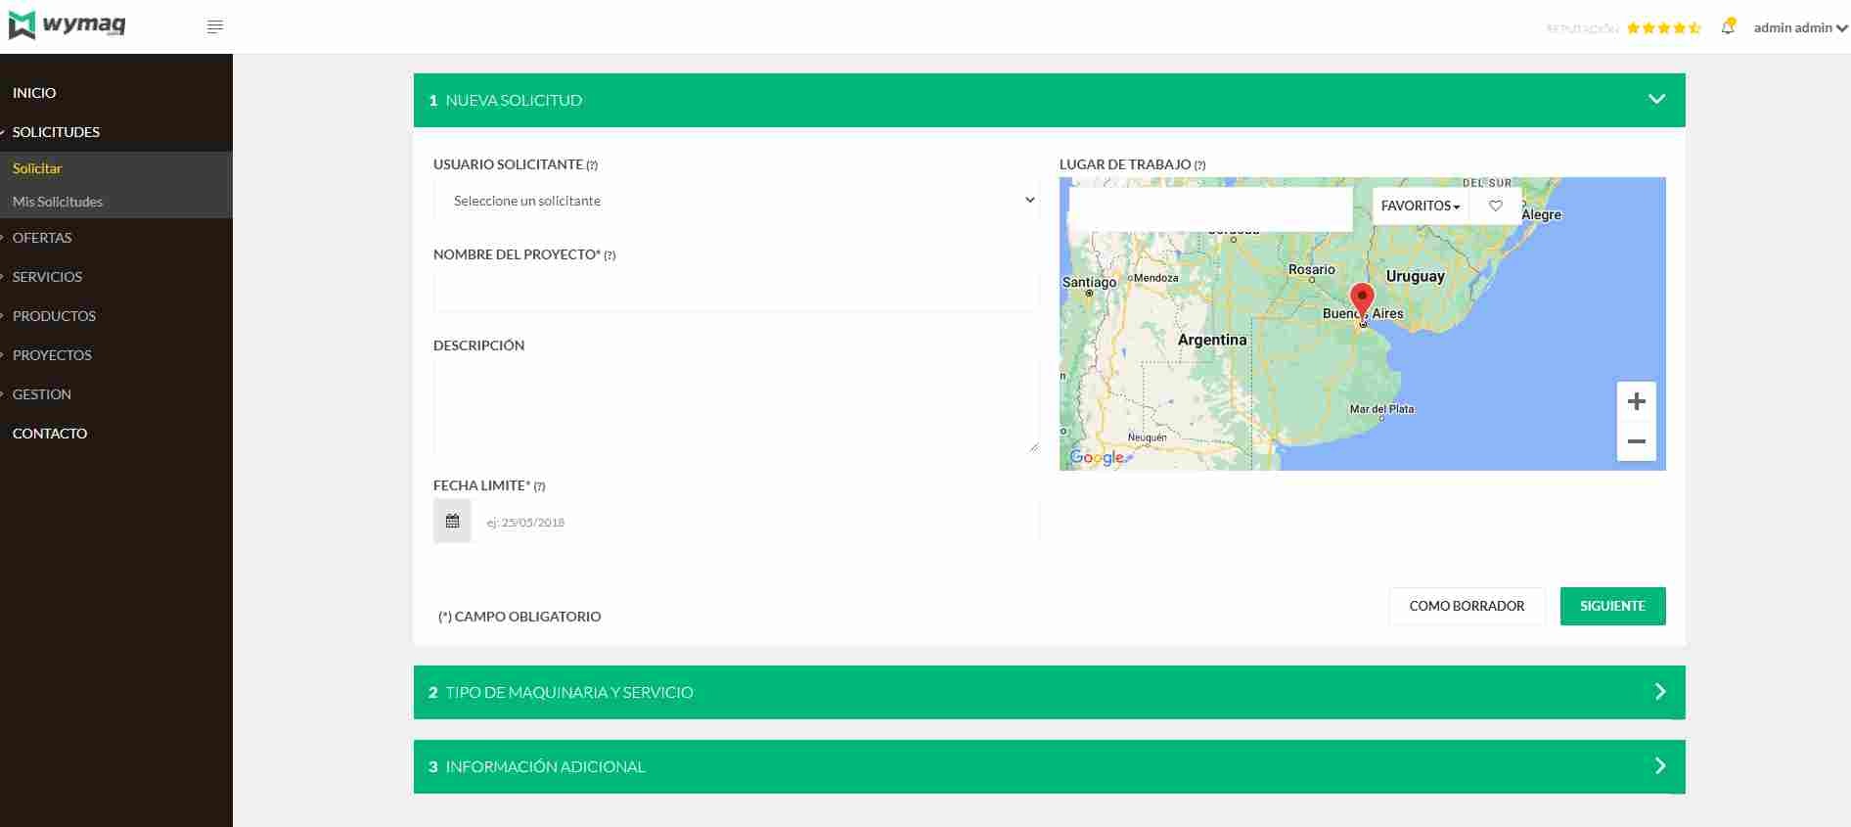
Task: Click the reputation star rating
Action: (x=1664, y=28)
